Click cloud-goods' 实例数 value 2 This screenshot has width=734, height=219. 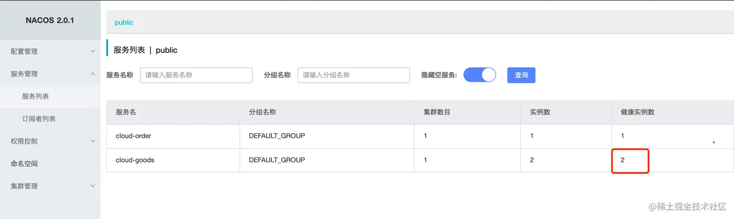coord(532,160)
